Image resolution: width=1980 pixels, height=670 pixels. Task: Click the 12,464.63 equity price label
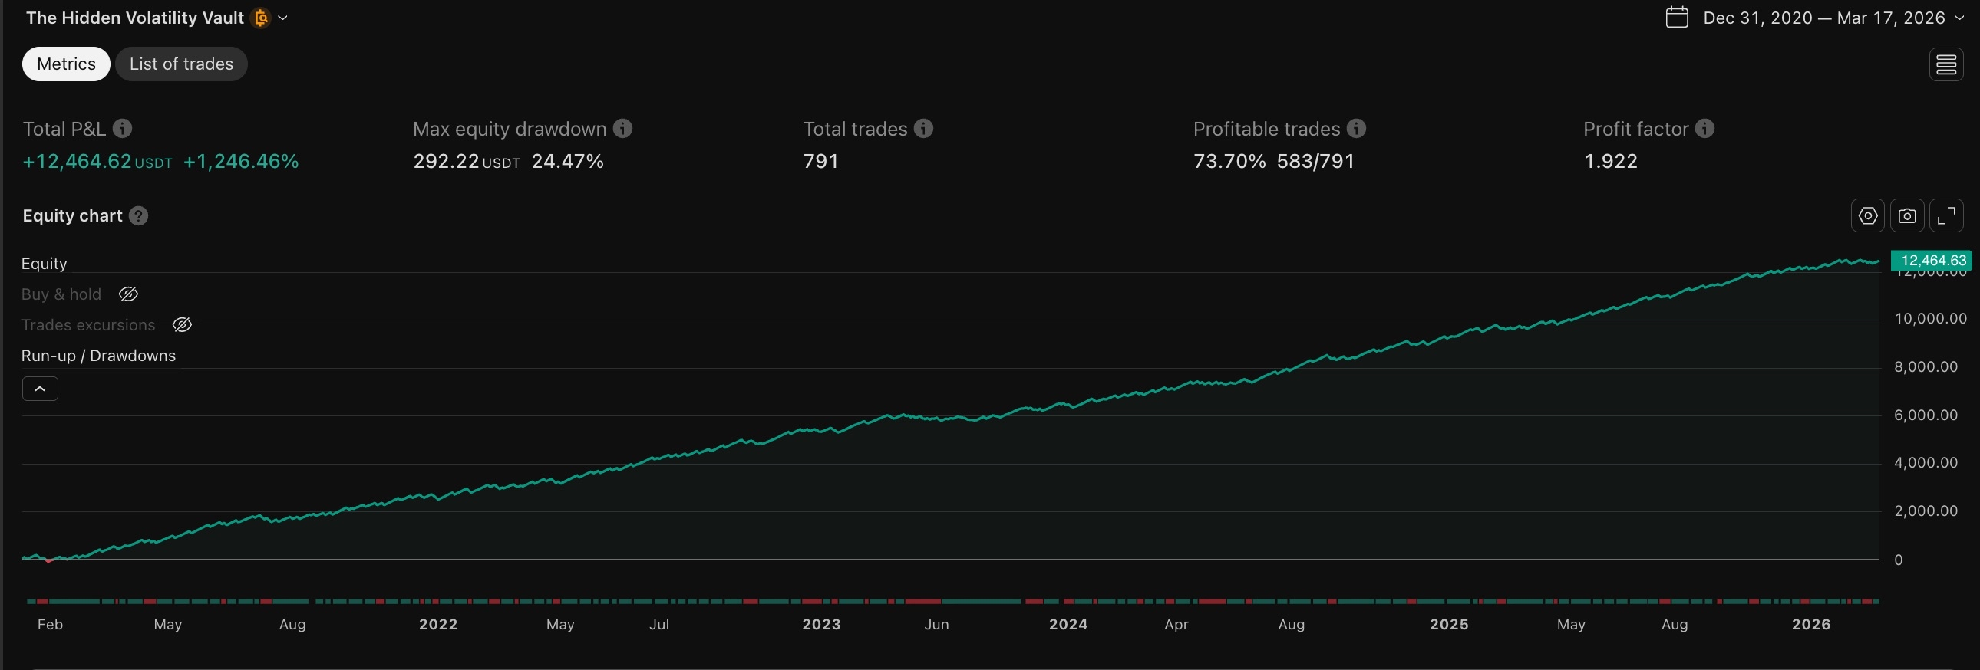1931,260
